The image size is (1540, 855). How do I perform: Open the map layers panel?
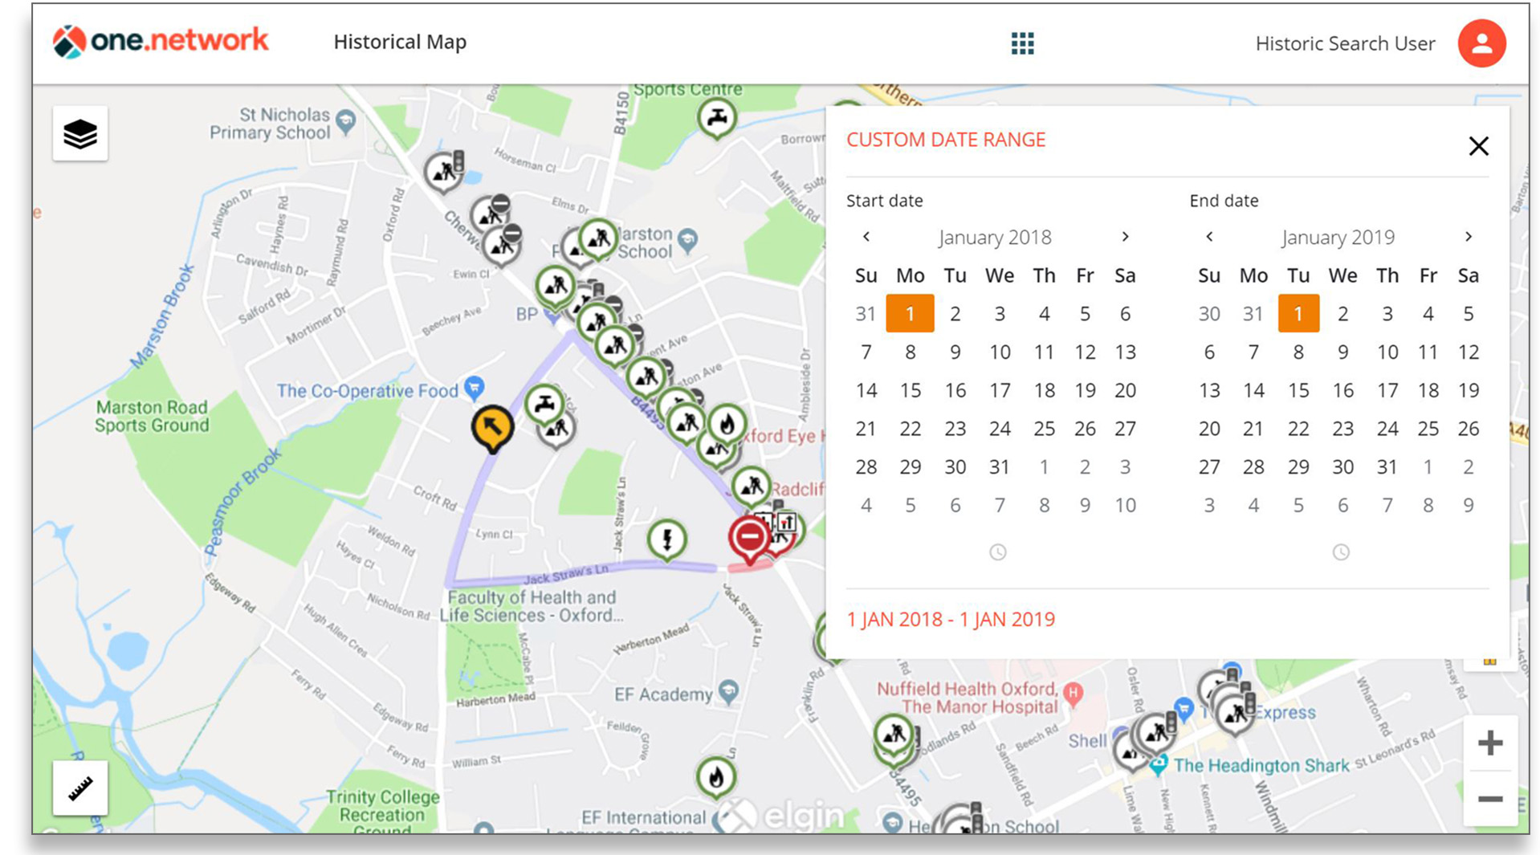tap(80, 134)
